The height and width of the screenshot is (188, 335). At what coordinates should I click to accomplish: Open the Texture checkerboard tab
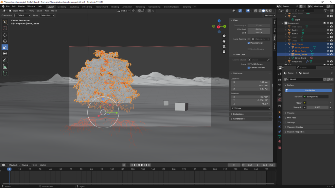280,148
